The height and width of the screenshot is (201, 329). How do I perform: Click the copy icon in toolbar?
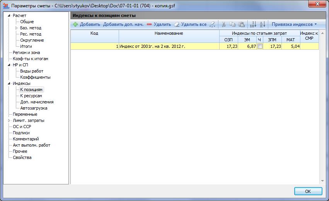[x=233, y=24]
